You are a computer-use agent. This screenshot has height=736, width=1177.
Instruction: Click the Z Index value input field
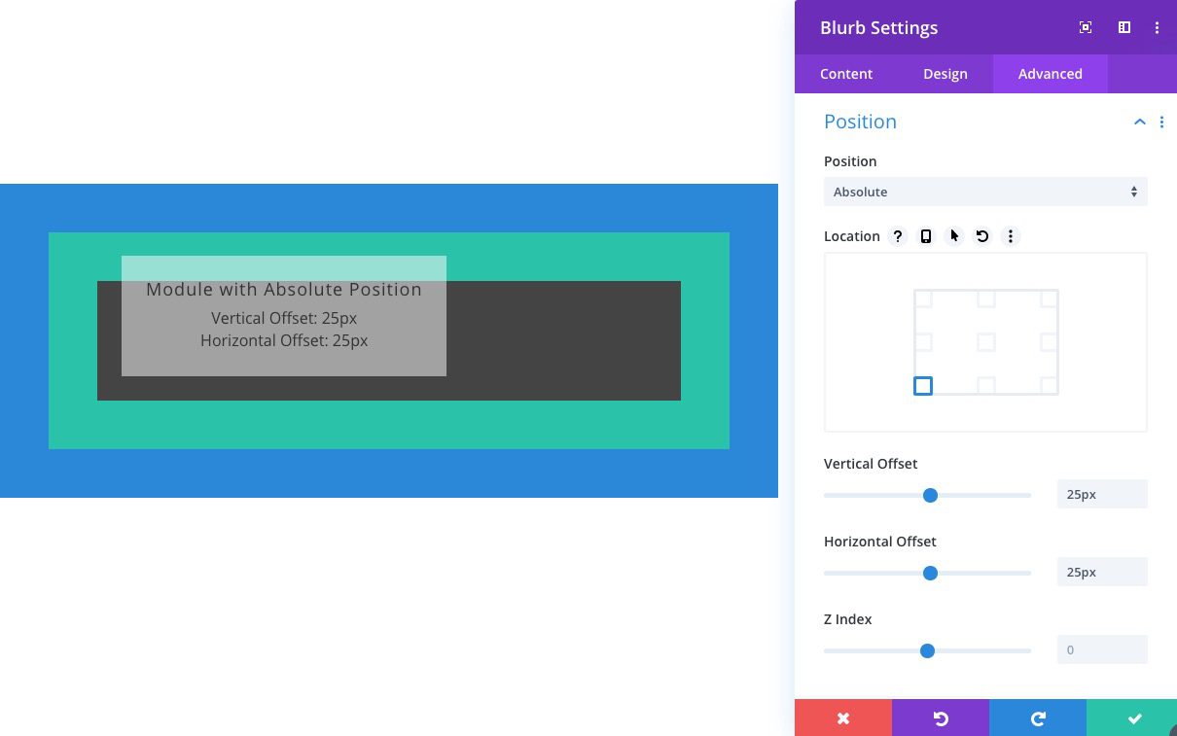pos(1101,649)
